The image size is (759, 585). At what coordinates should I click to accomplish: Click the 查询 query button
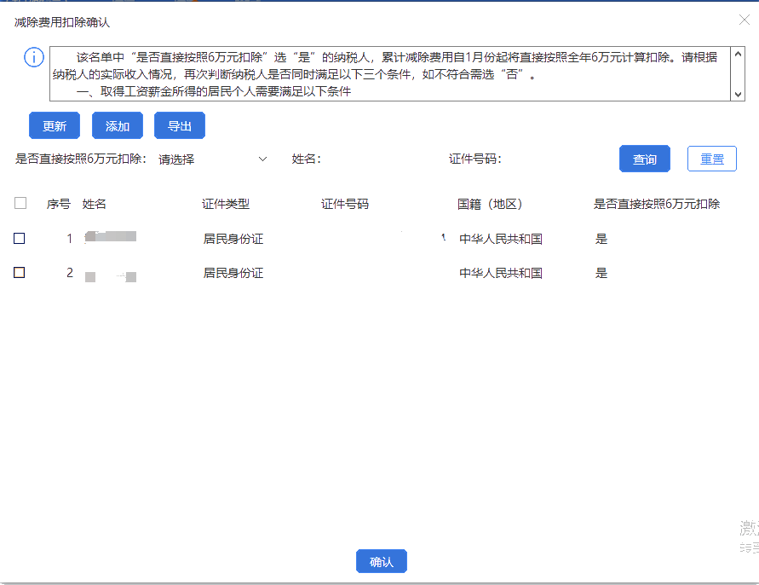click(x=644, y=159)
